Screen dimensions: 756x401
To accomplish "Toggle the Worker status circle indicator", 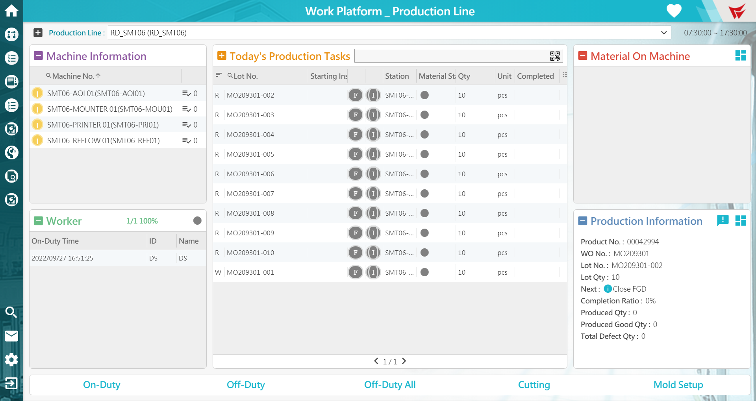I will pyautogui.click(x=197, y=221).
